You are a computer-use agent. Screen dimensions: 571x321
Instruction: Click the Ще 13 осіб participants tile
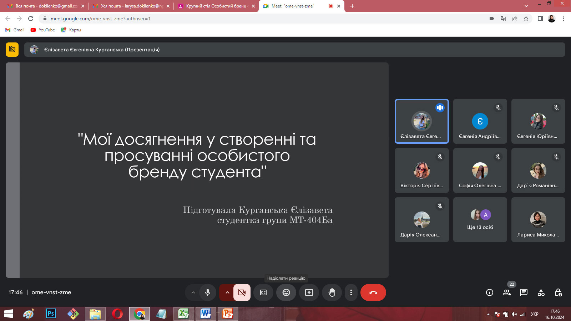(480, 220)
